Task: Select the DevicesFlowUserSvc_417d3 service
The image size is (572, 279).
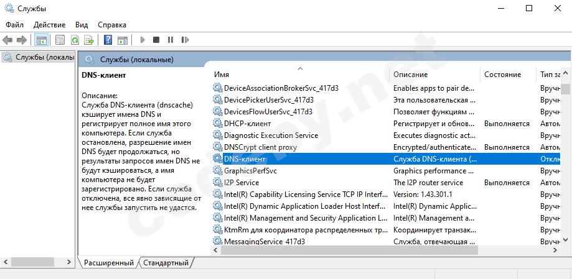Action: (x=268, y=111)
